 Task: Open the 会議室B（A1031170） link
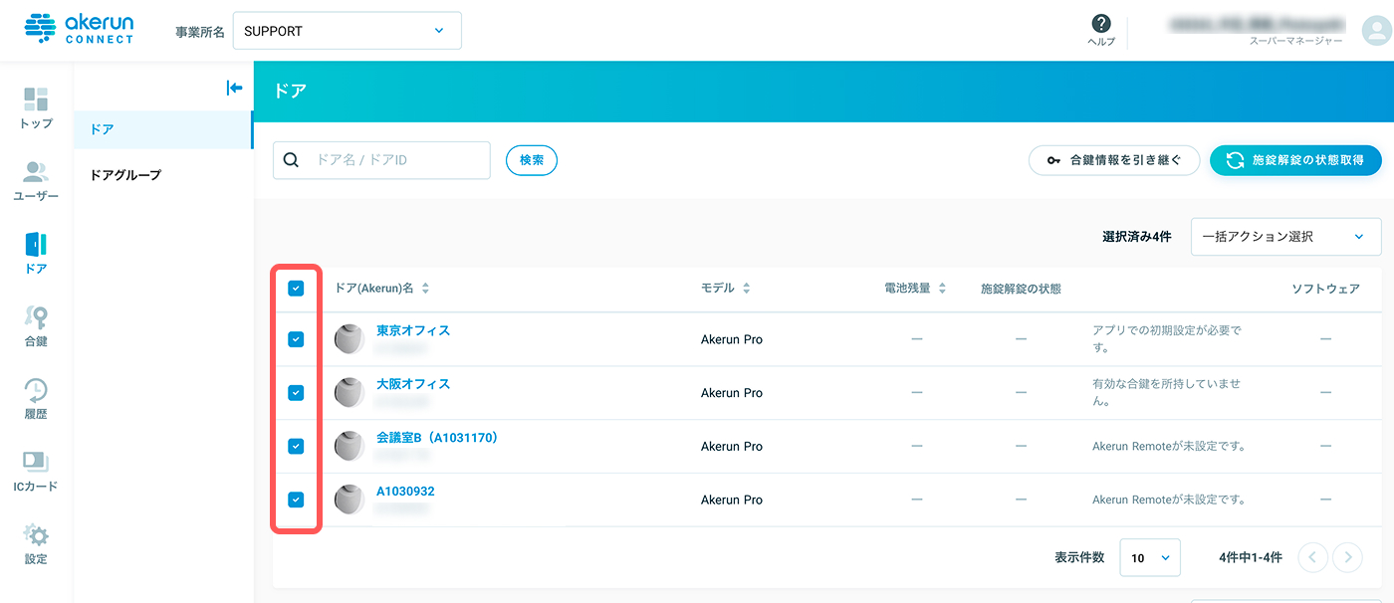(437, 438)
